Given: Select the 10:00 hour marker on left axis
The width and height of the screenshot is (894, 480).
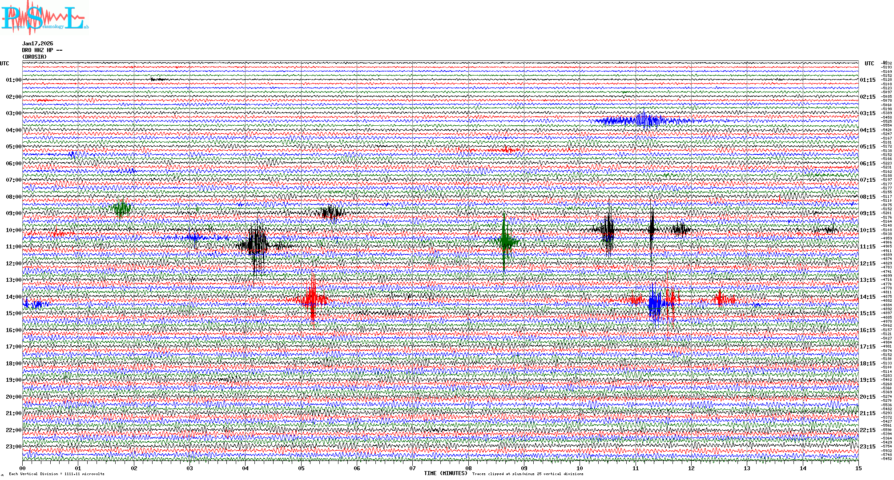Looking at the screenshot, I should coord(13,230).
